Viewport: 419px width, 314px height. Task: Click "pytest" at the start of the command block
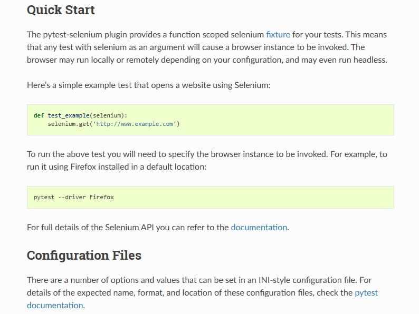tap(44, 198)
